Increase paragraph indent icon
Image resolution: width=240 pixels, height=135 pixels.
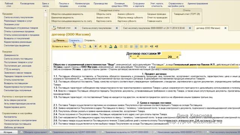[x=151, y=46]
